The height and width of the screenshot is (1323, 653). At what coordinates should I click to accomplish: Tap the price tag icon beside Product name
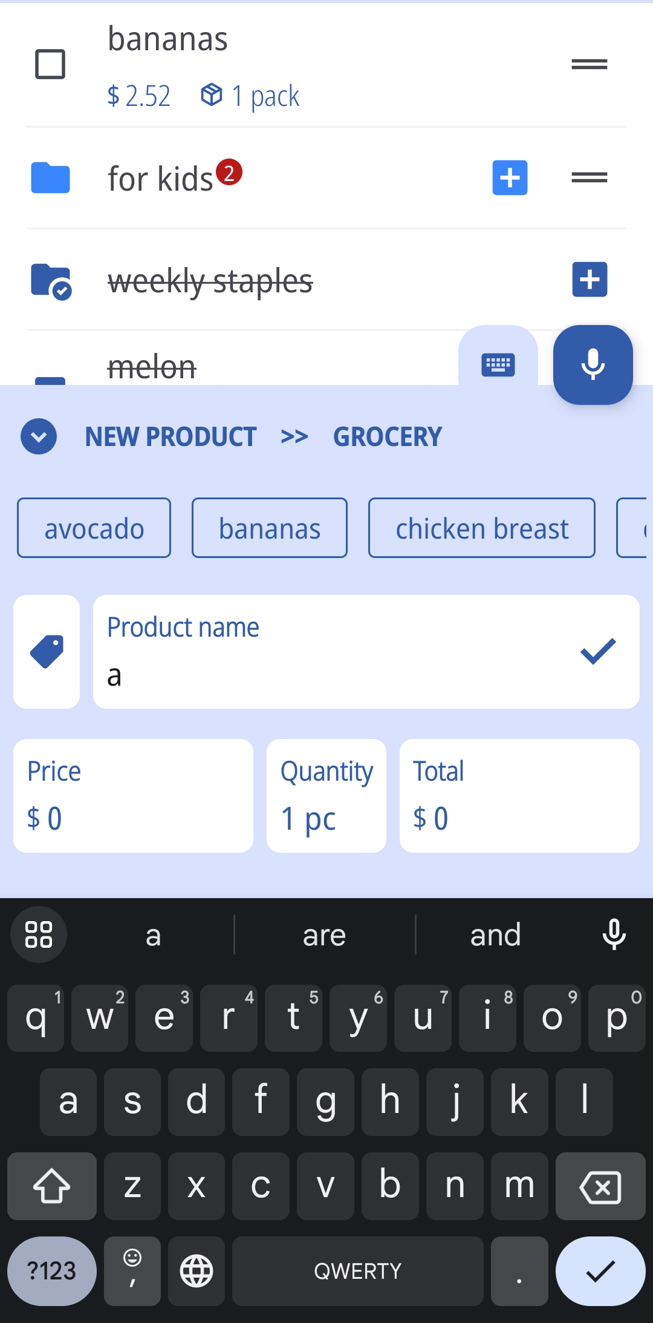click(47, 652)
